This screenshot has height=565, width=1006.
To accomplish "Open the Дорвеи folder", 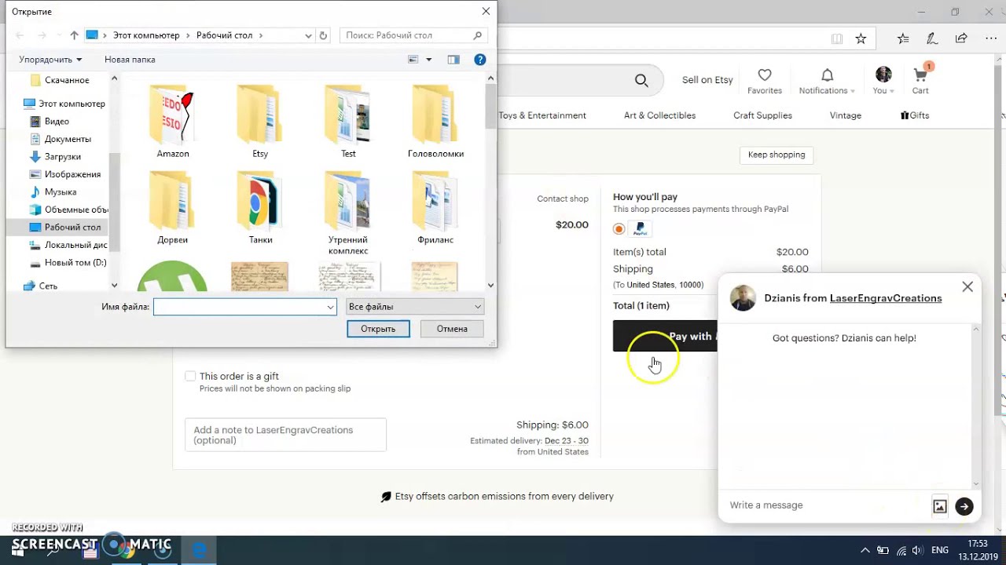I will tap(172, 208).
